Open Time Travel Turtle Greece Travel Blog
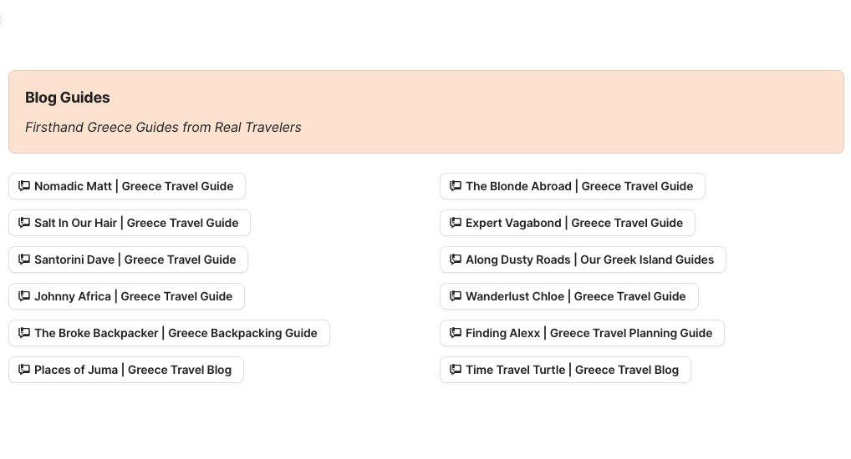 click(x=572, y=370)
